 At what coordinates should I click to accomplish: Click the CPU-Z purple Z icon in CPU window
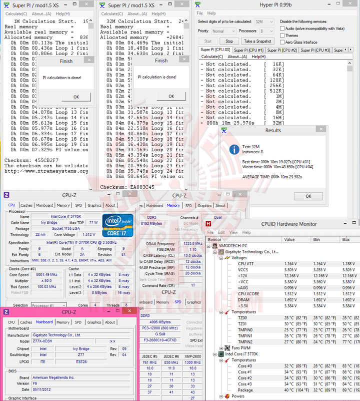(6, 195)
